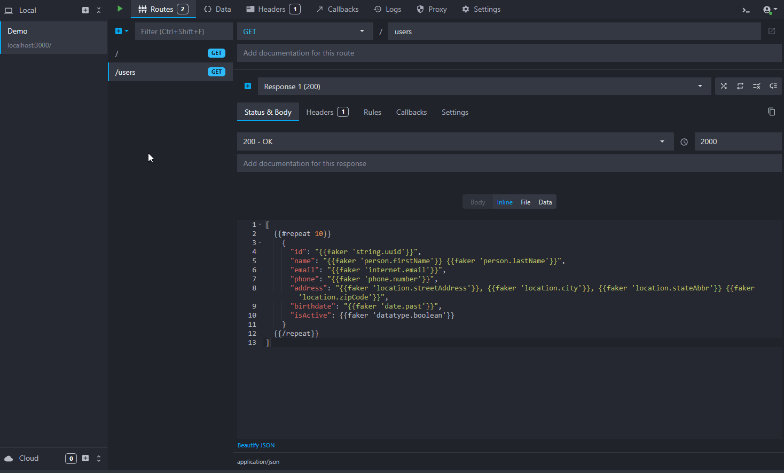Image resolution: width=784 pixels, height=473 pixels.
Task: Open the GET method dropdown
Action: (x=304, y=31)
